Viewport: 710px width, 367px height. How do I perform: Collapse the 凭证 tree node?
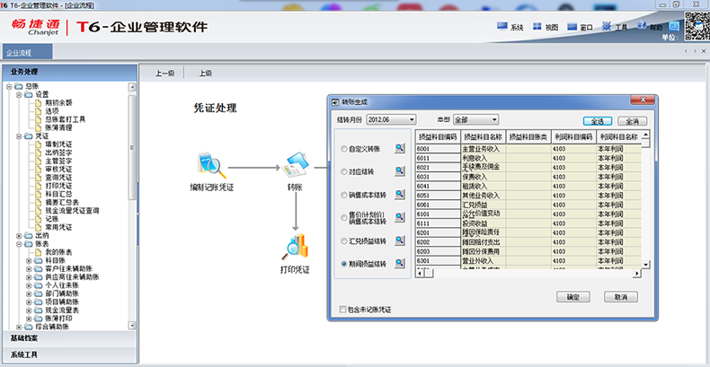(19, 136)
